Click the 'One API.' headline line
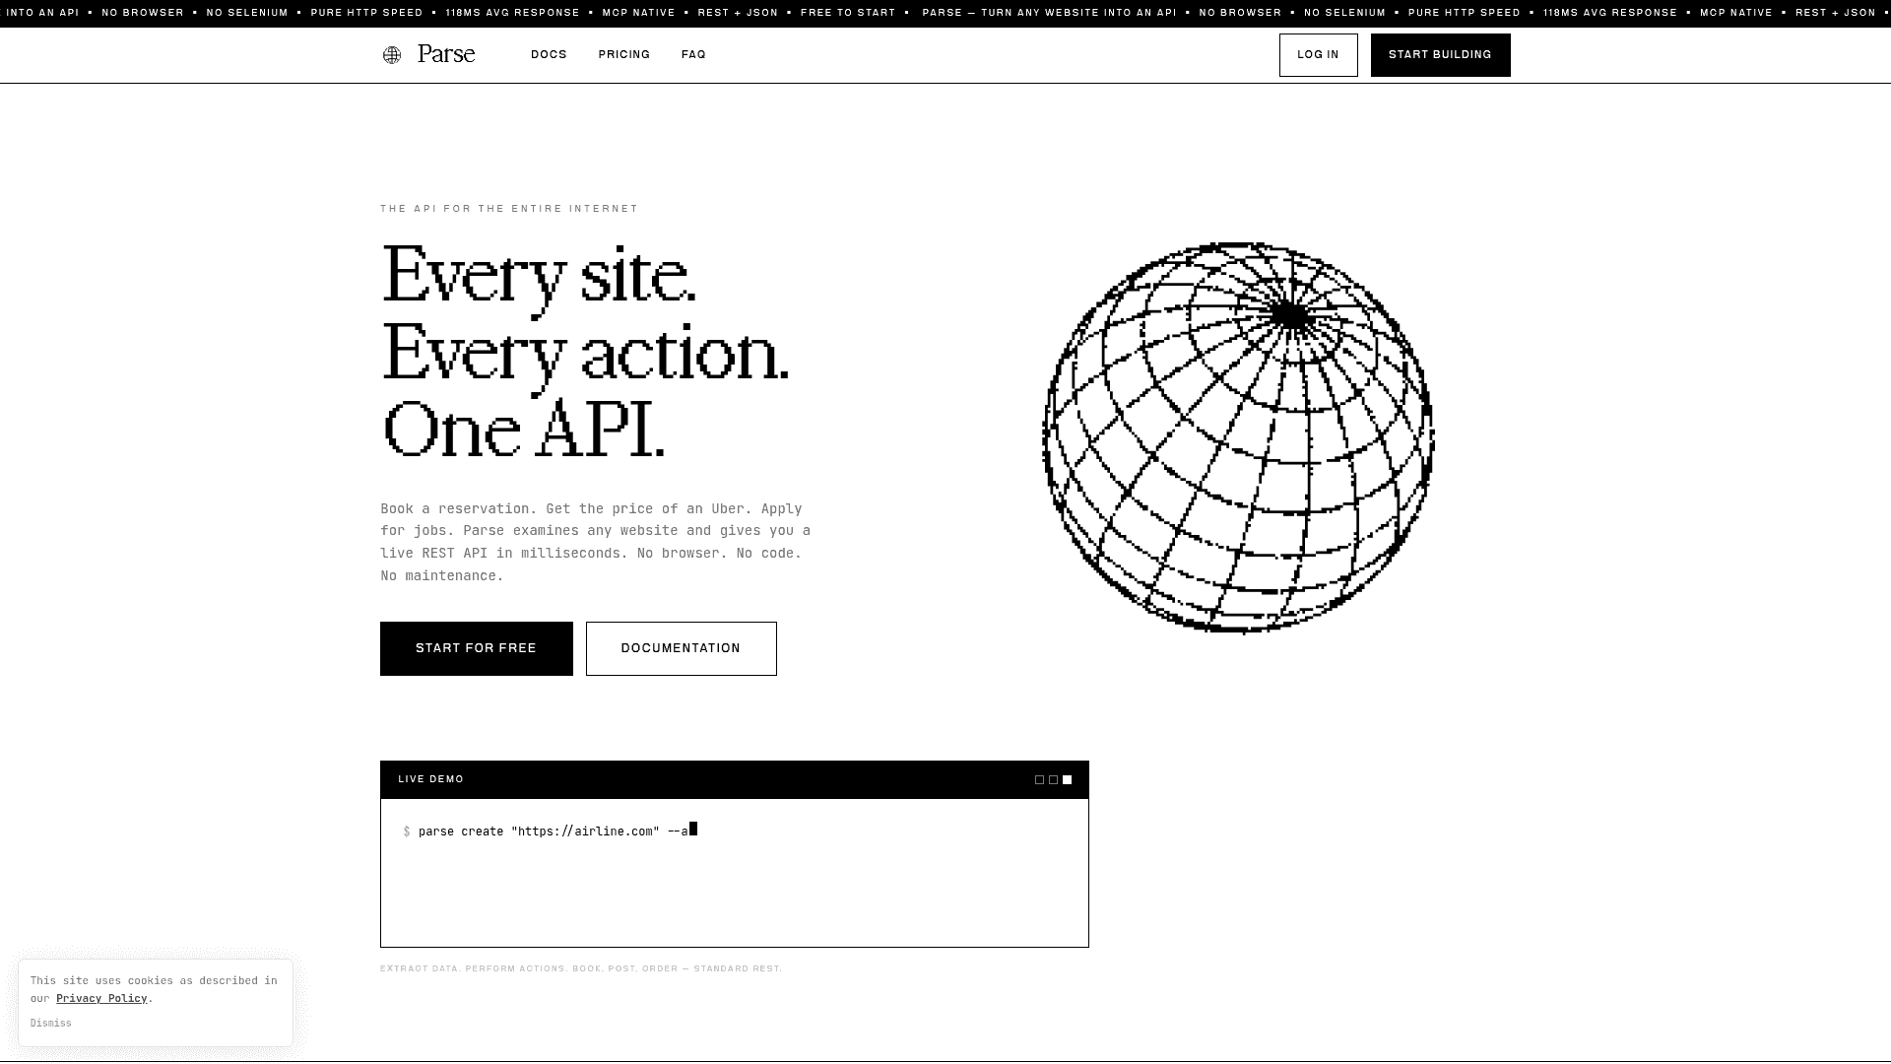1891x1064 pixels. pyautogui.click(x=523, y=432)
